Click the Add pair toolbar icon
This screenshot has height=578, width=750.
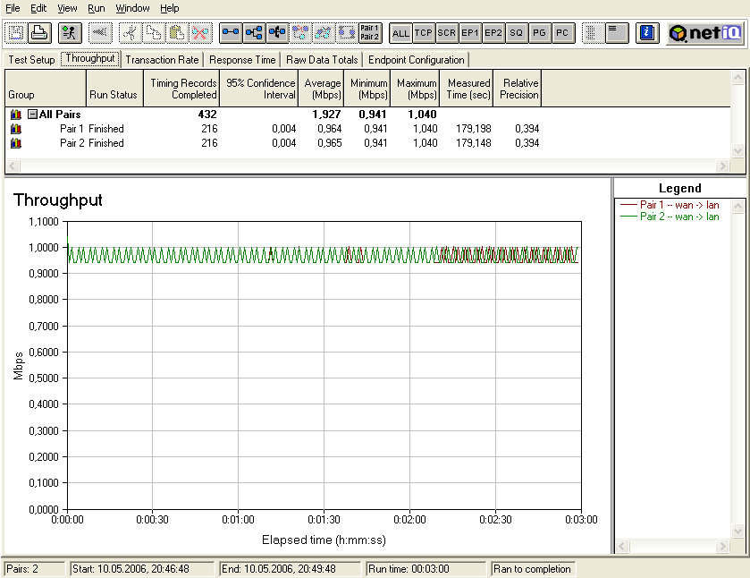coord(231,33)
